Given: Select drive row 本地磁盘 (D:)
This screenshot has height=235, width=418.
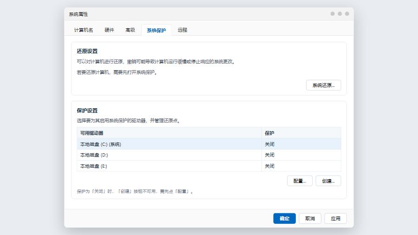Looking at the screenshot, I should 209,155.
